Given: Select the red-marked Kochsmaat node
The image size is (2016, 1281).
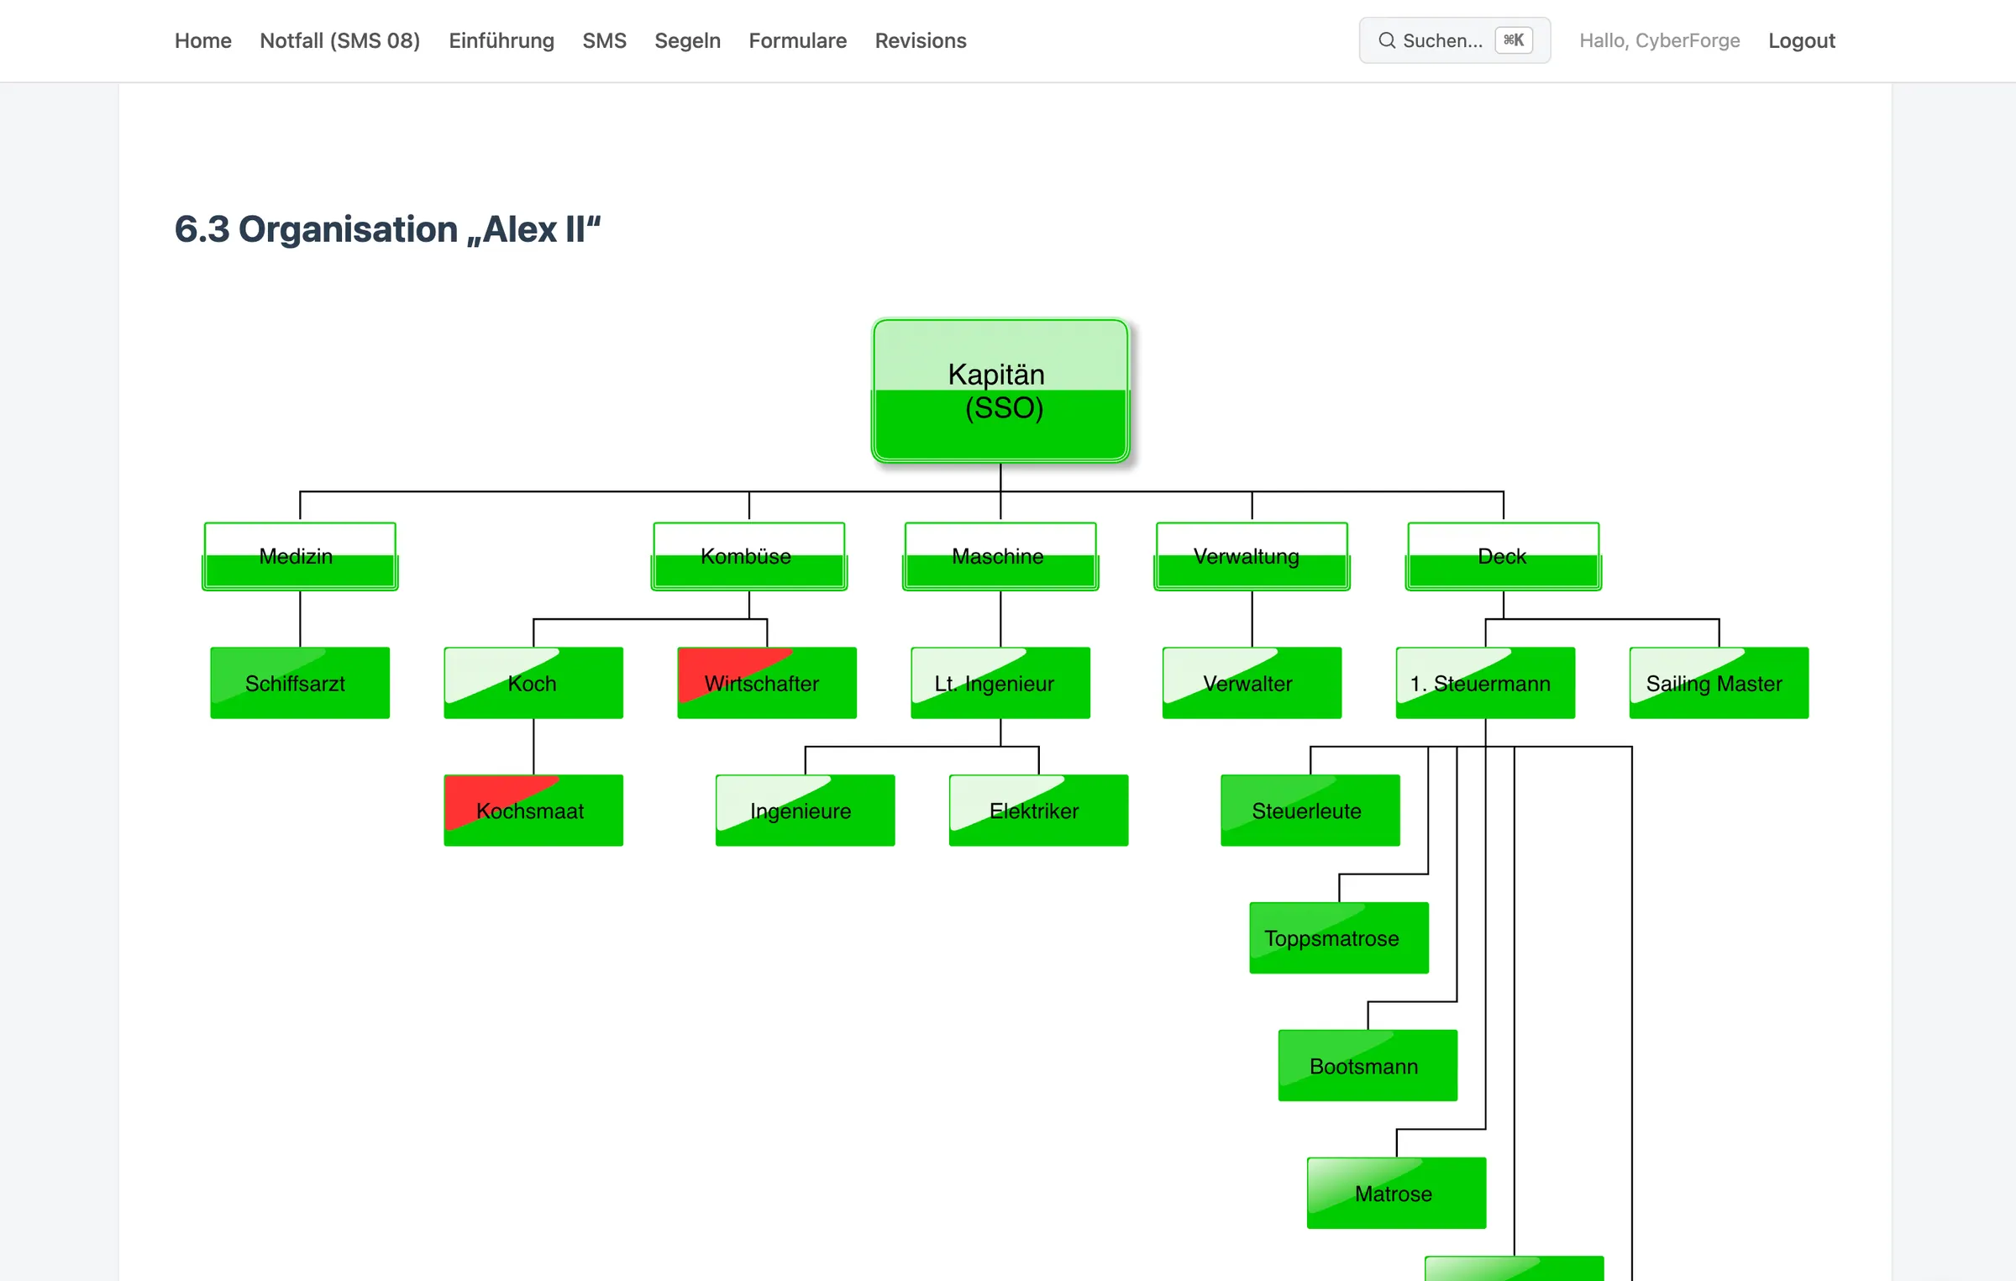Looking at the screenshot, I should tap(533, 811).
